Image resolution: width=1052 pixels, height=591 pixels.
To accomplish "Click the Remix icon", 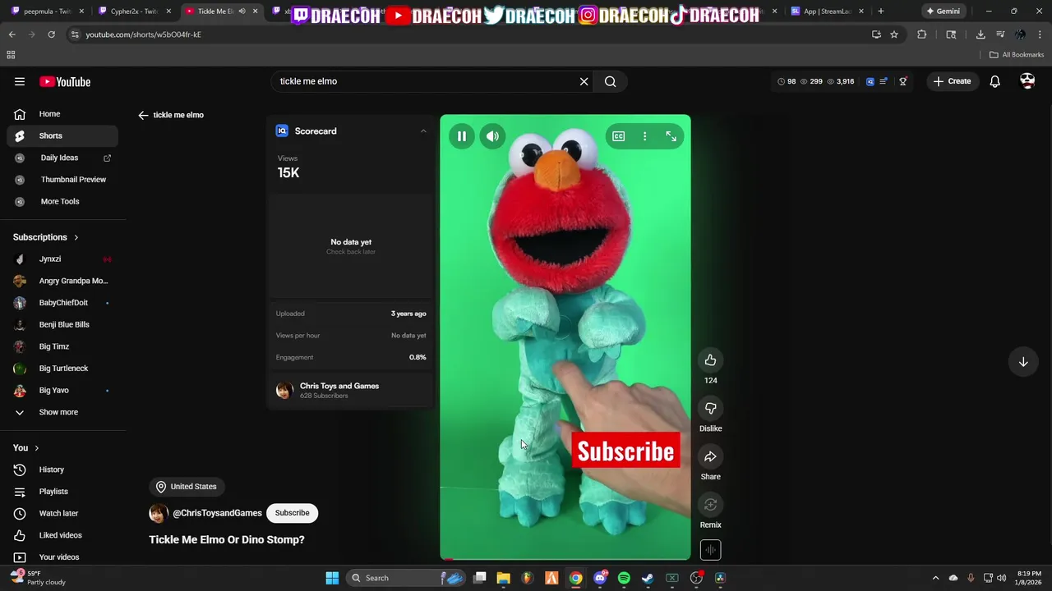I will pyautogui.click(x=710, y=505).
